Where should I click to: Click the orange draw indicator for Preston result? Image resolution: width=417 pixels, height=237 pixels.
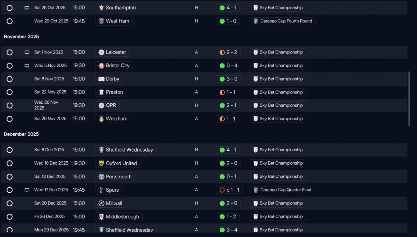point(222,92)
